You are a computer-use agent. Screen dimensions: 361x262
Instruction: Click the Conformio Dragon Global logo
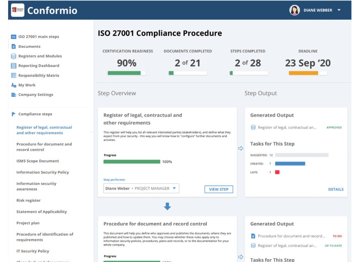18,10
